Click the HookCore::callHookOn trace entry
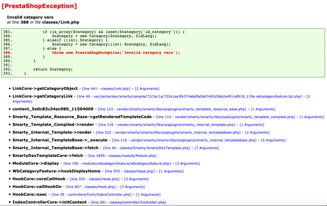Screen dimensions: 327x206 tap(37, 187)
